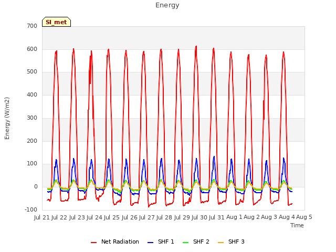Click the Jul 26 x-axis tick label
Image resolution: width=336 pixels, height=252 pixels.
click(x=130, y=217)
